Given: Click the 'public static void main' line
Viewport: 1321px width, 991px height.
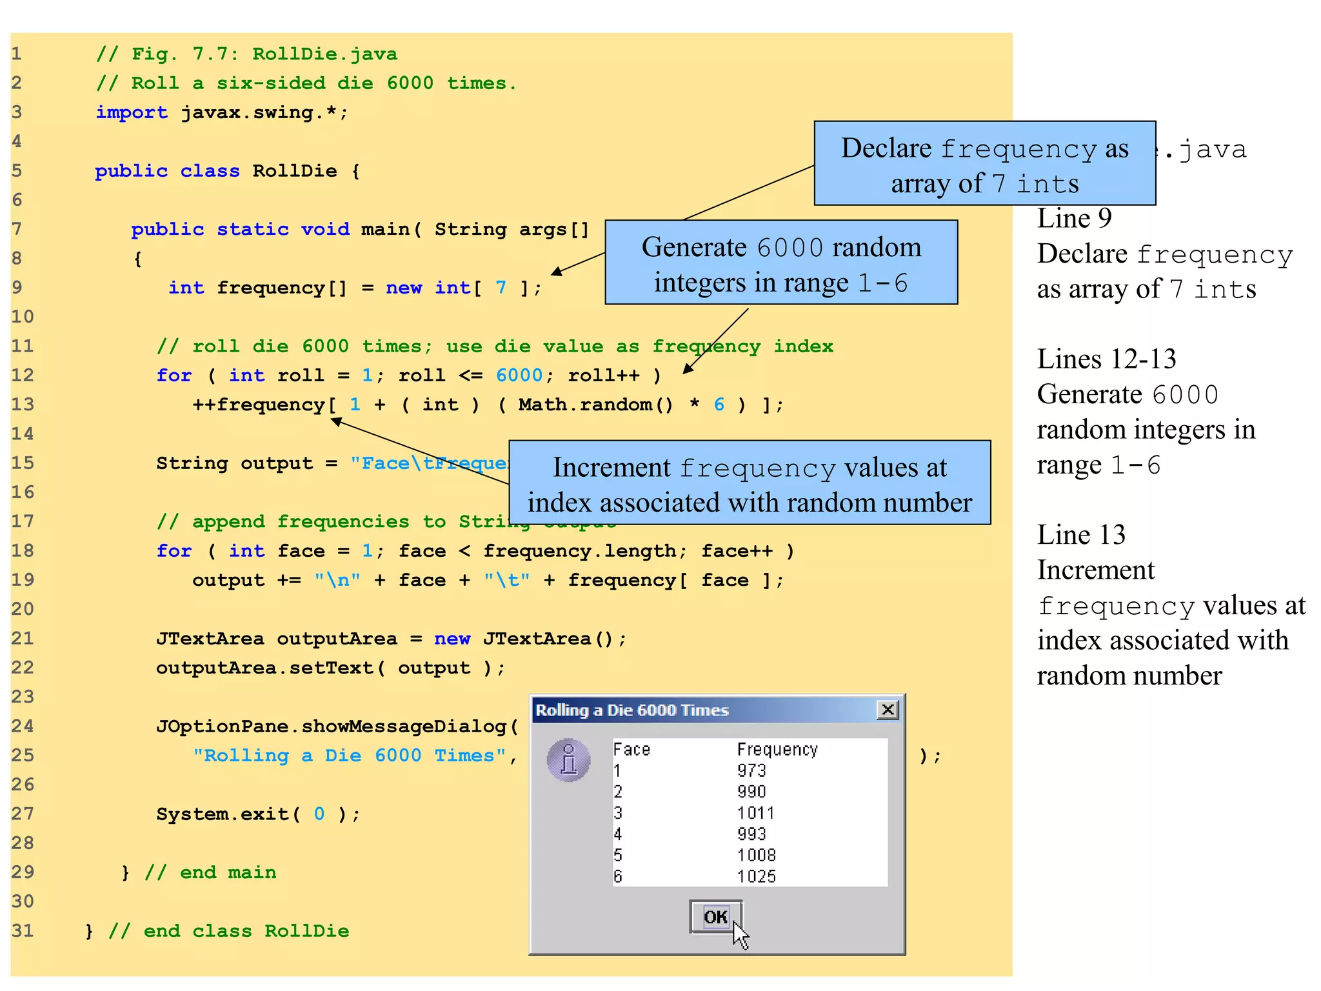Looking at the screenshot, I should (x=361, y=229).
